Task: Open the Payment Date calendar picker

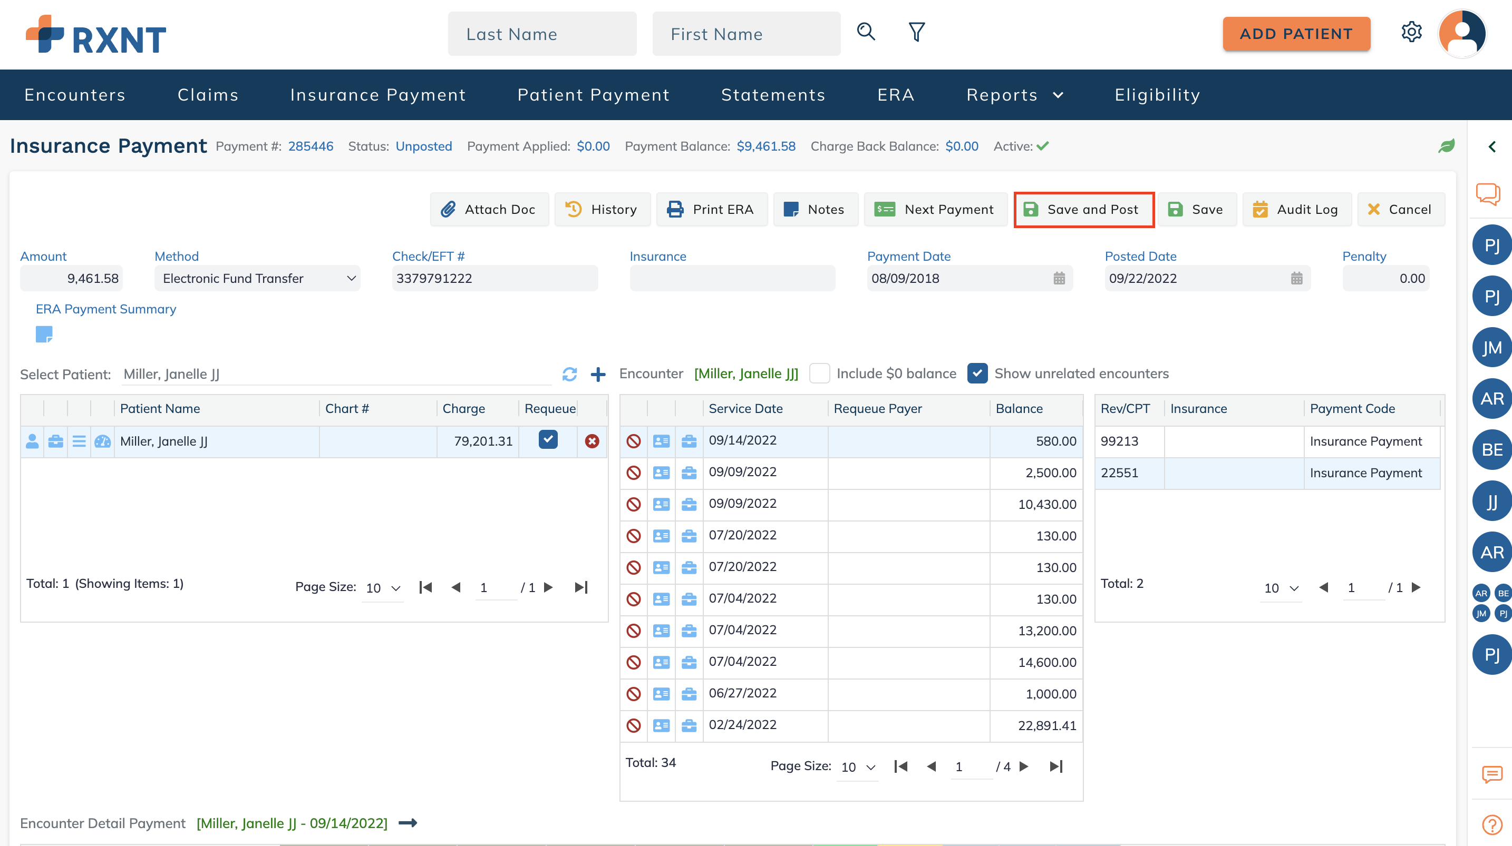Action: tap(1059, 279)
